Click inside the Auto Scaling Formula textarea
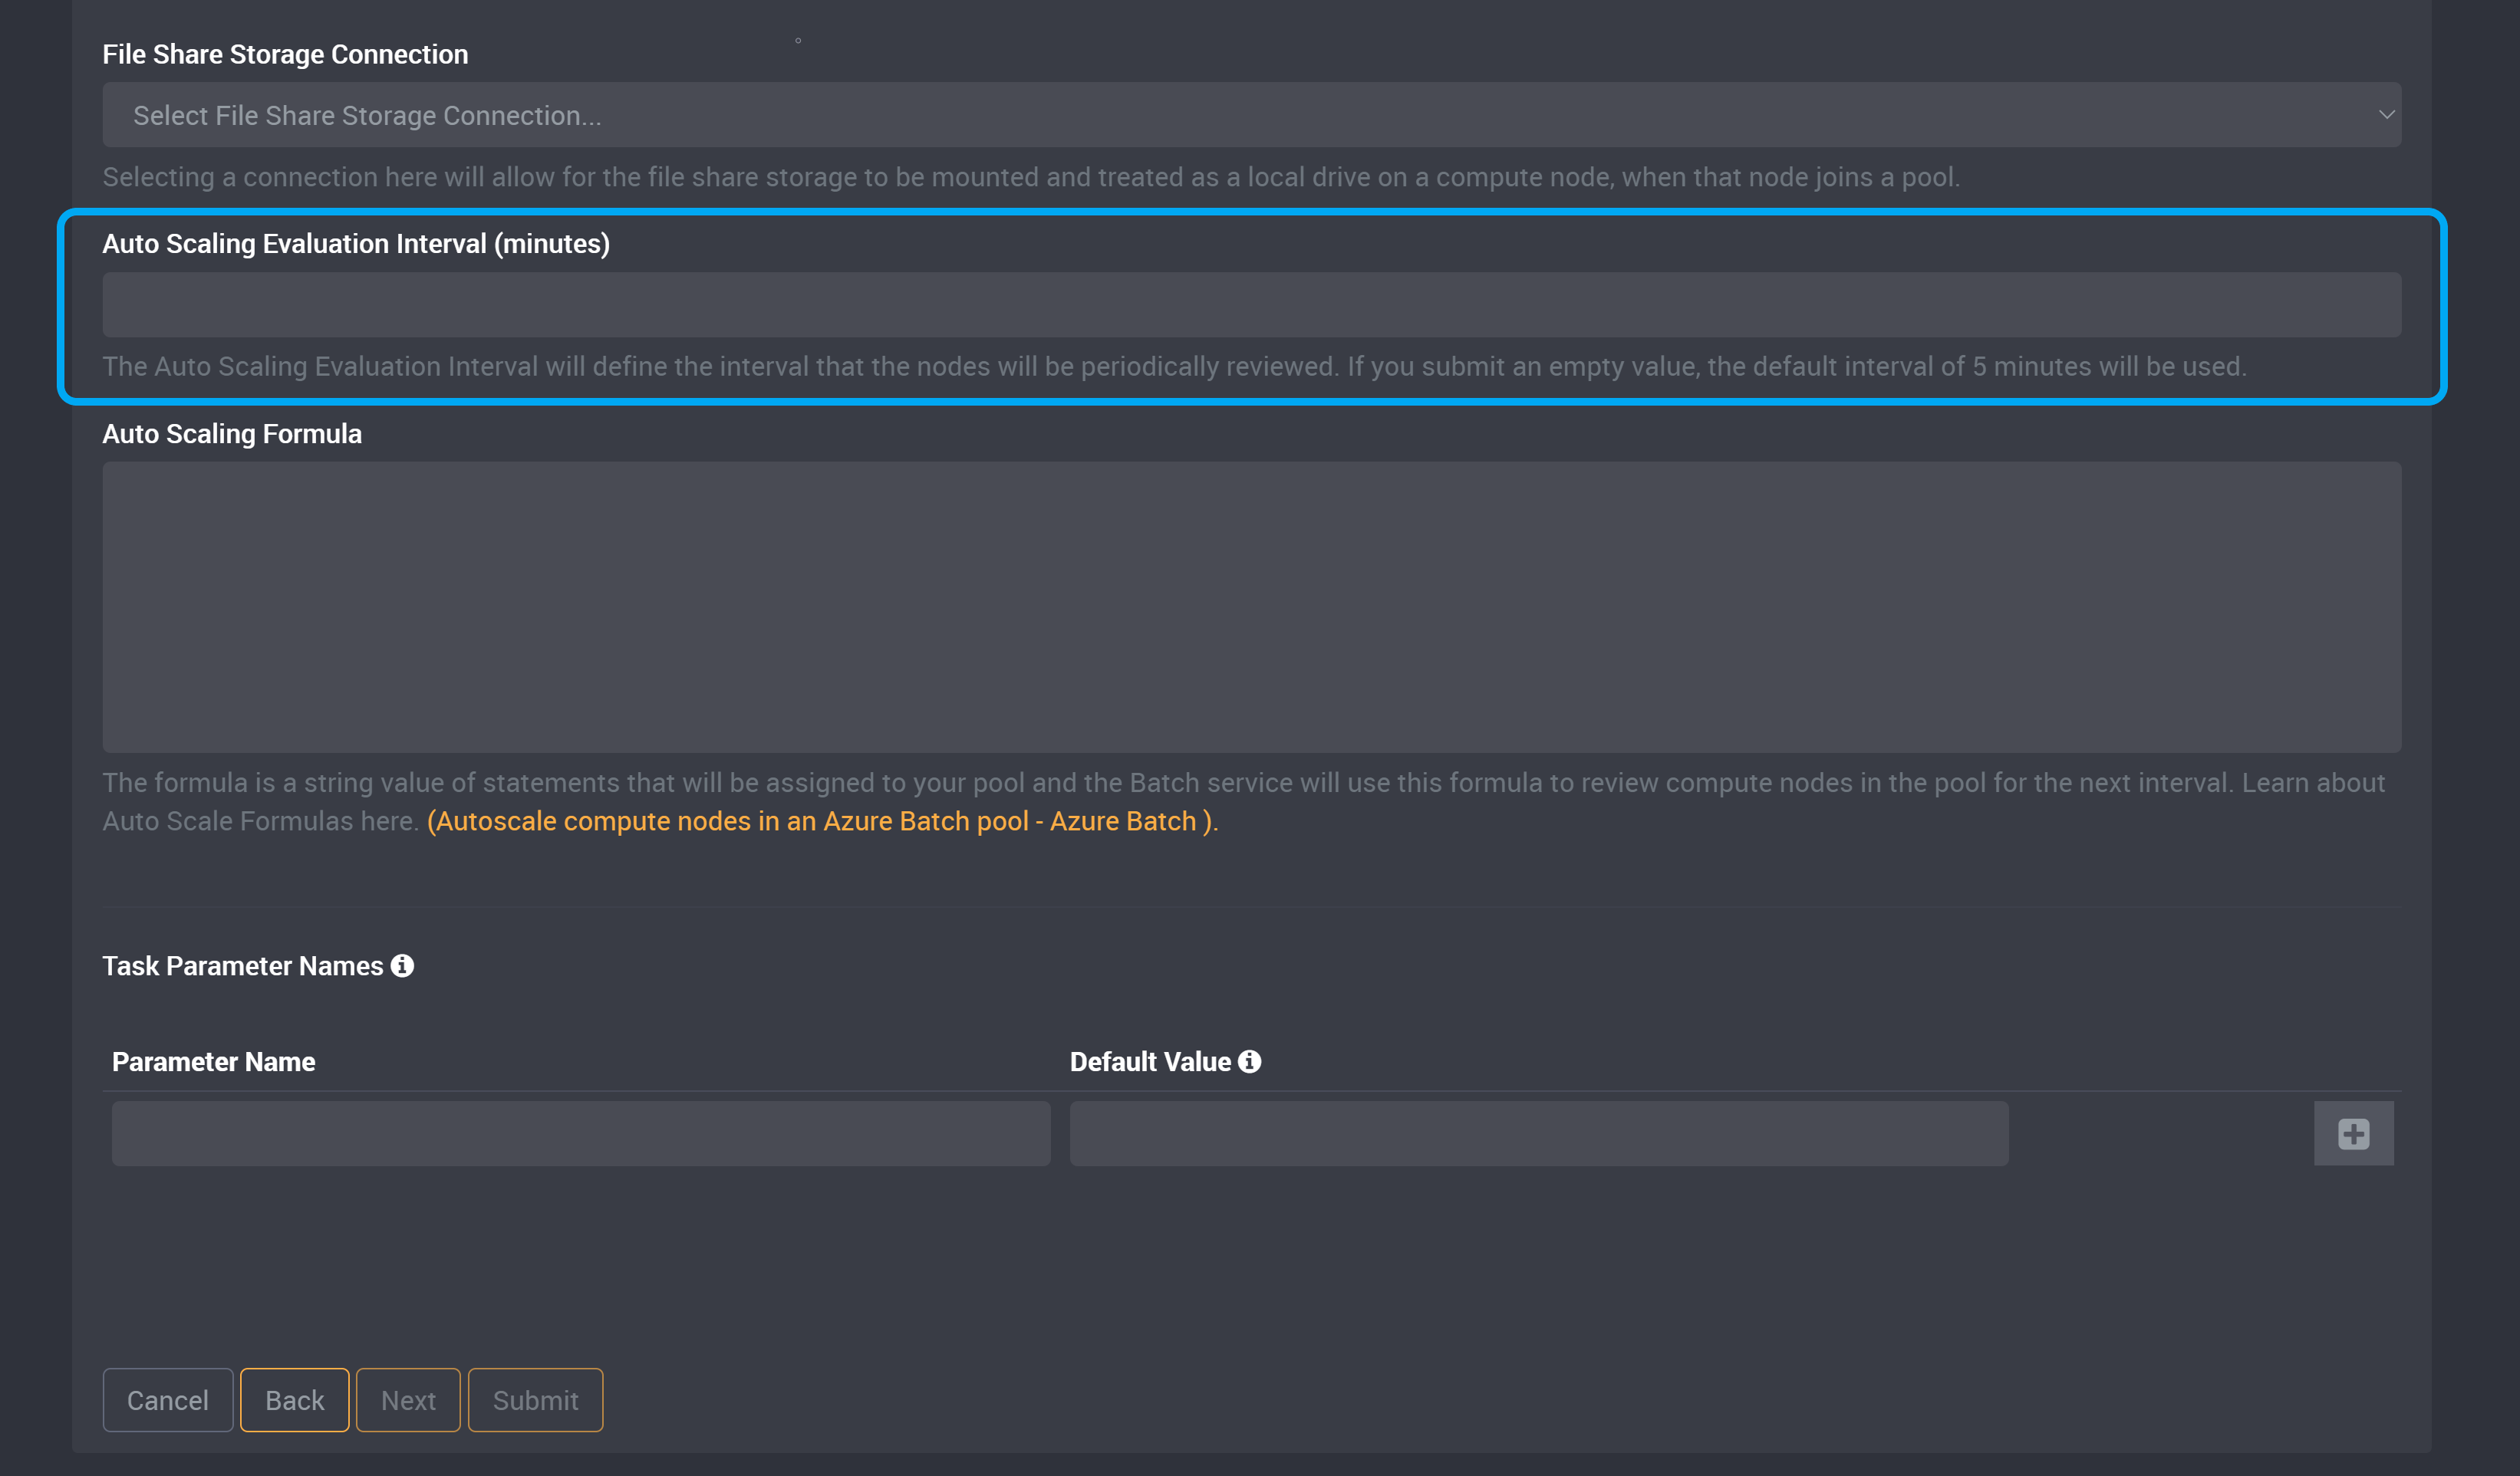Screen dimensions: 2520x1476 (1251, 607)
